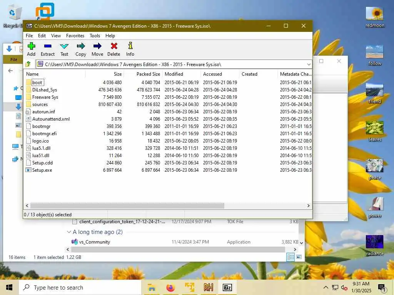
Task: Switch Explorer to large icons view button
Action: [x=299, y=257]
